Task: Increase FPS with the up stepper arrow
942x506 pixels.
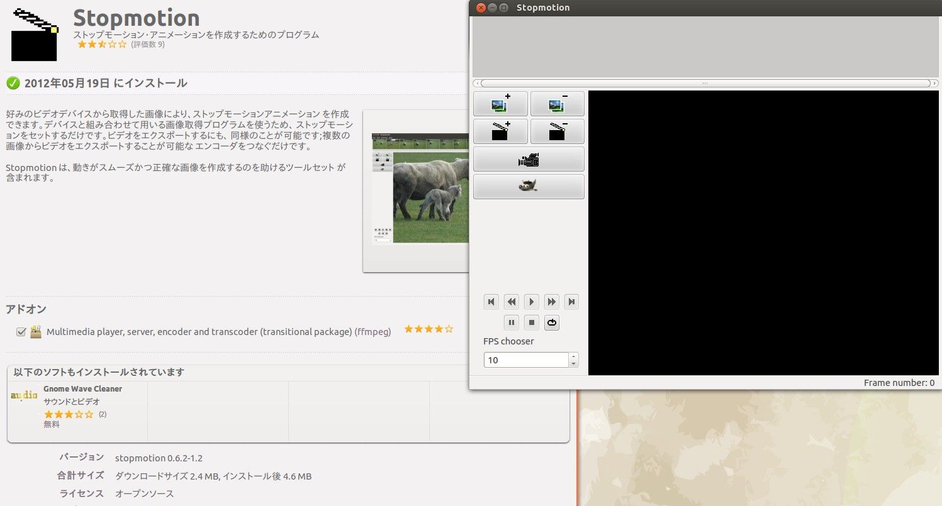Action: click(x=573, y=356)
